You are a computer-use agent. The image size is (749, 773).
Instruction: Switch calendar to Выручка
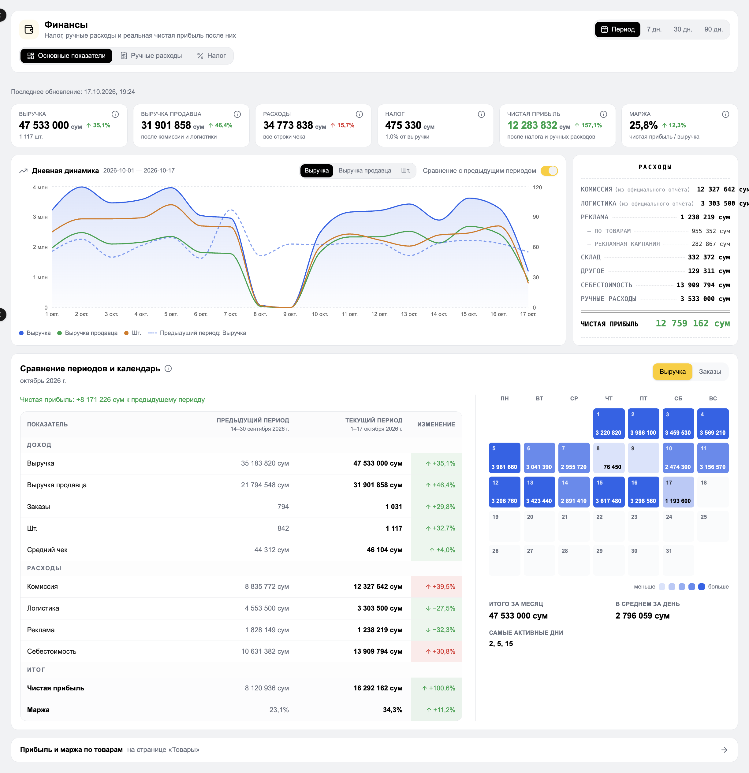673,372
